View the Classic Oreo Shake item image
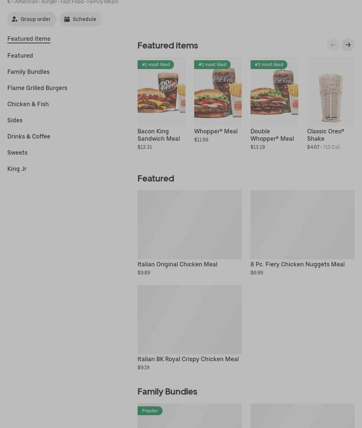 (331, 92)
